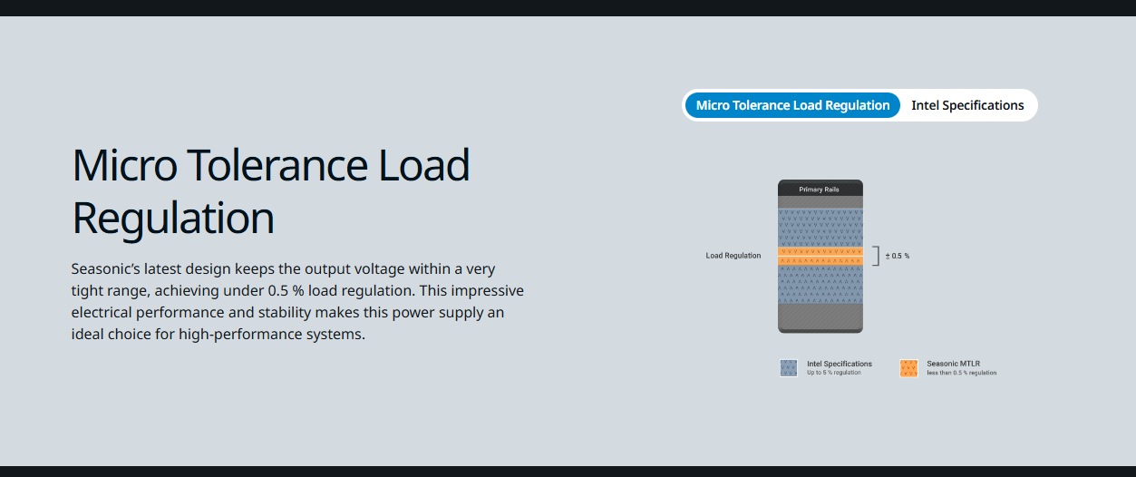Click the Primary Rails header in chart

(820, 190)
